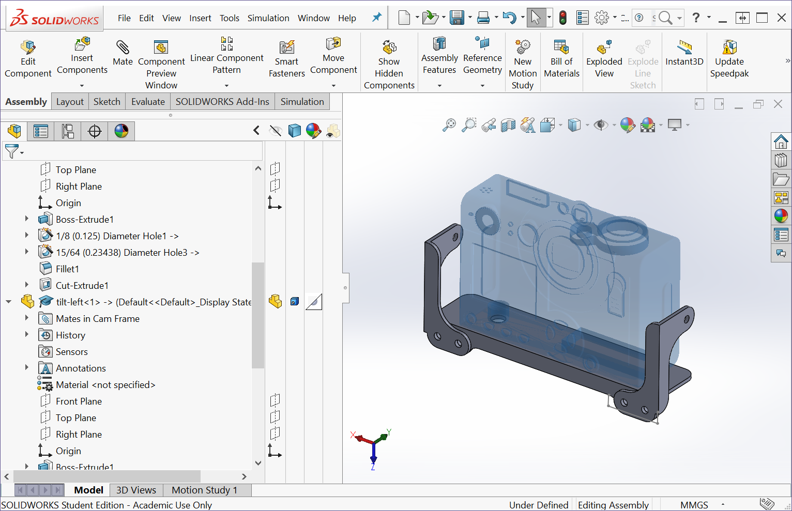Open Design Library task pane icon
792x511 pixels.
[x=781, y=160]
